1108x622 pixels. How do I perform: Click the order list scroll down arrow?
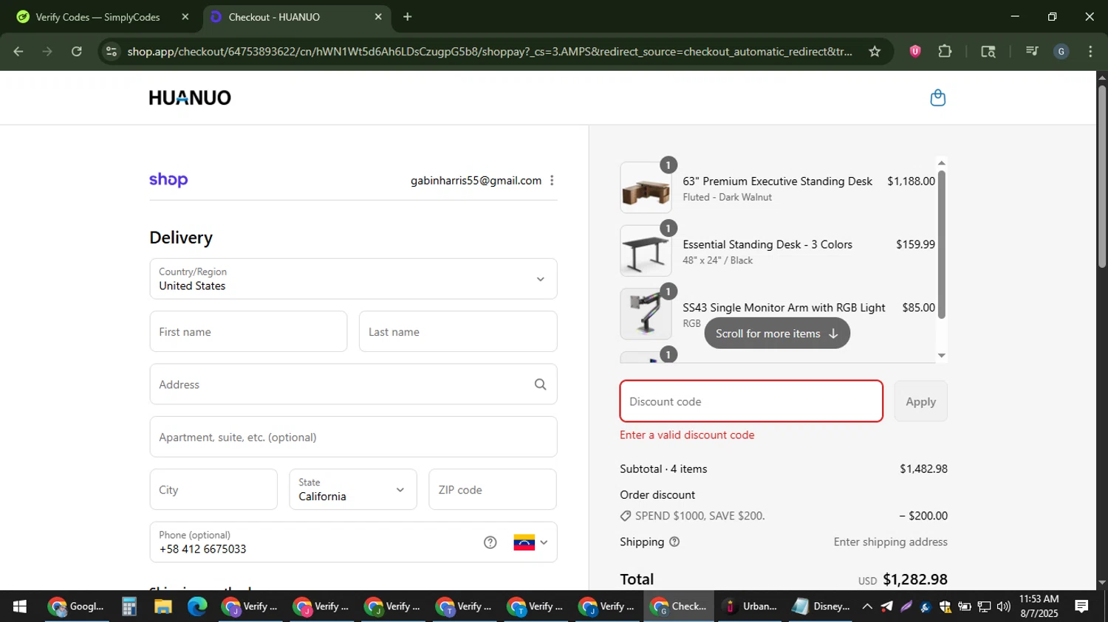[x=941, y=356]
